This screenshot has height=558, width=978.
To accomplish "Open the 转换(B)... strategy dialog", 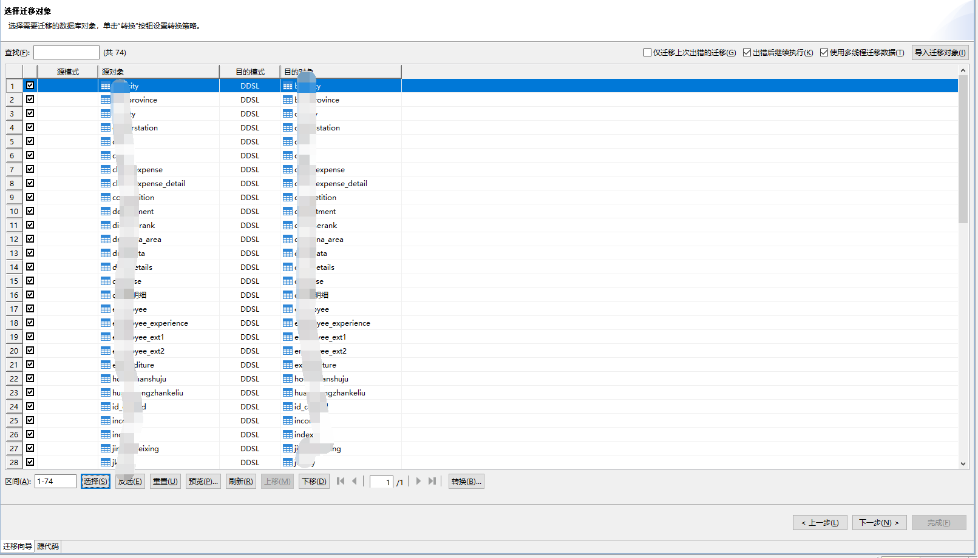I will [466, 482].
